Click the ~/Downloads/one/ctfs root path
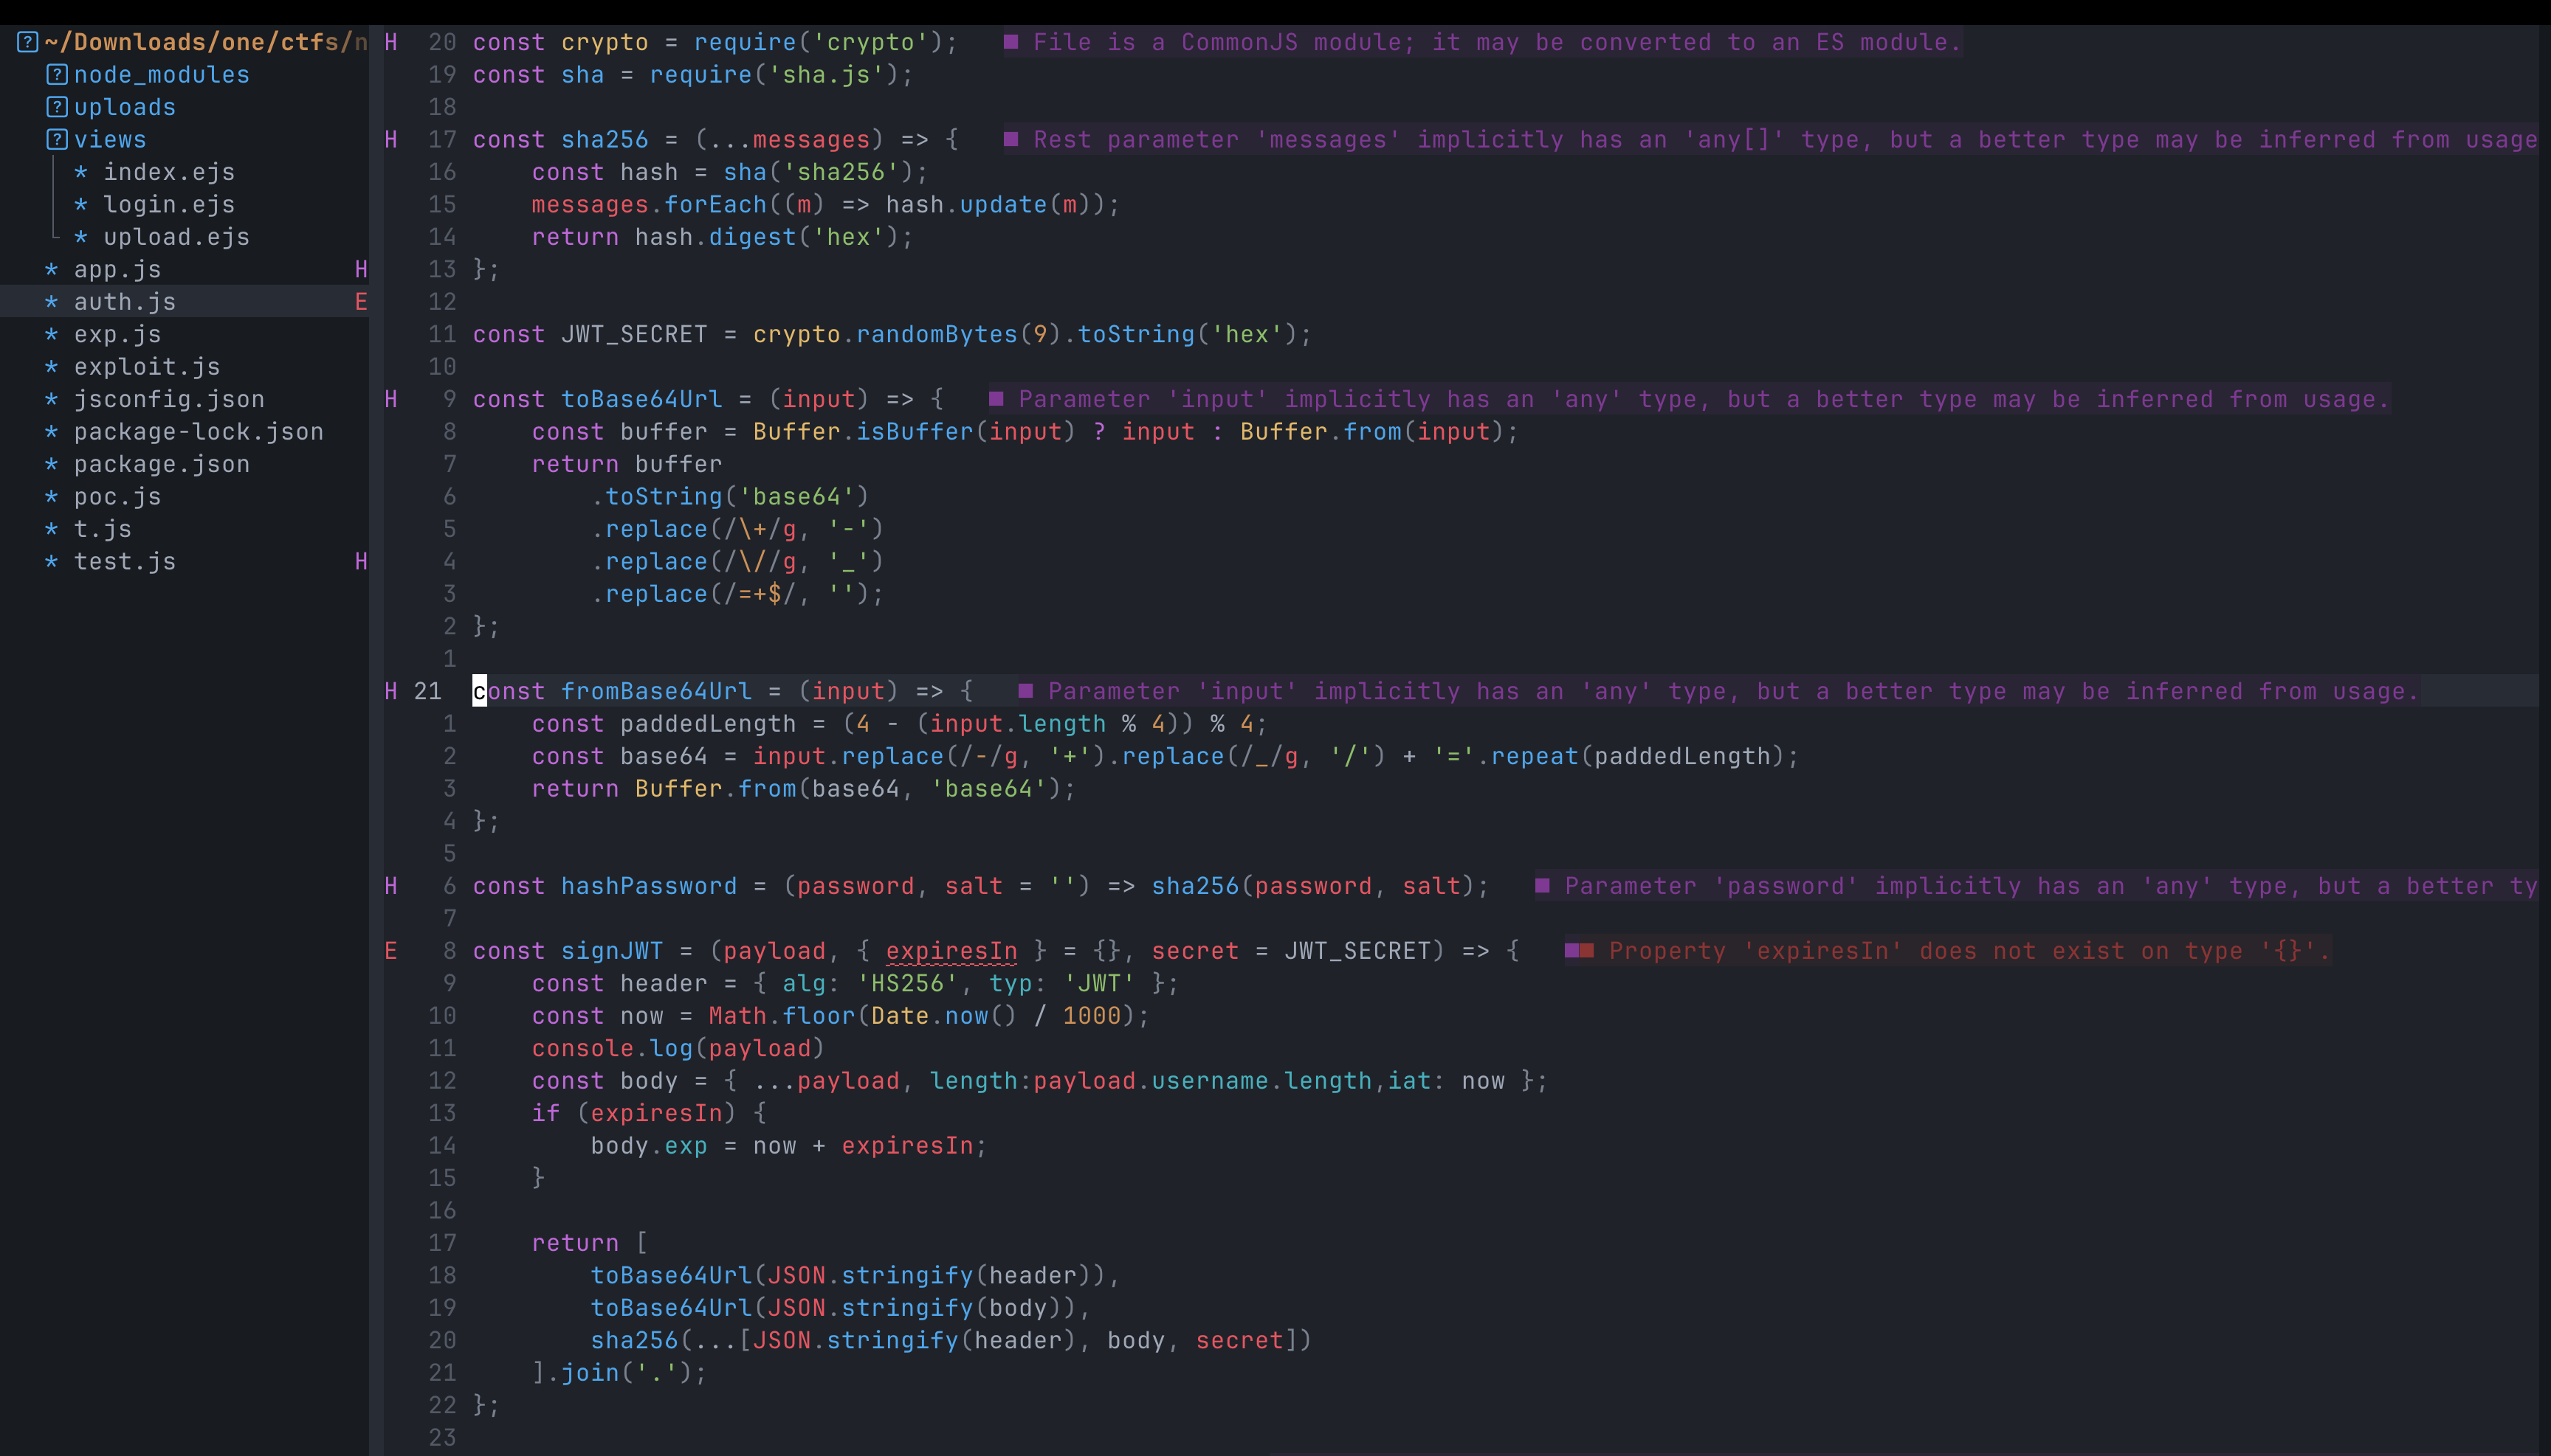Image resolution: width=2551 pixels, height=1456 pixels. [190, 41]
